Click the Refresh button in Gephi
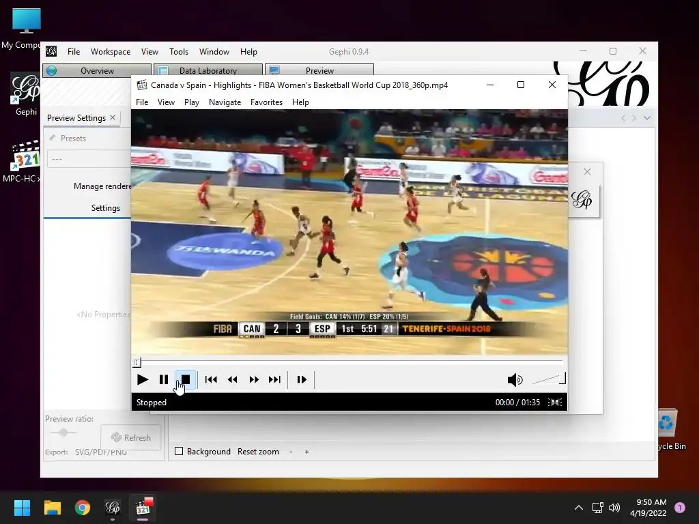699x524 pixels. click(x=130, y=437)
